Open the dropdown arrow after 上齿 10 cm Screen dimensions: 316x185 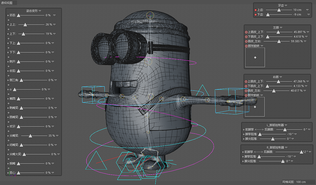(x=307, y=10)
